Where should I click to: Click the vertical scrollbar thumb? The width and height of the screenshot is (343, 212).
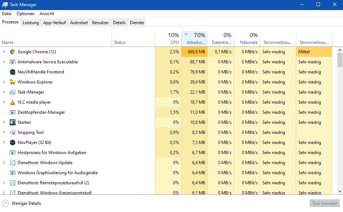coord(340,60)
